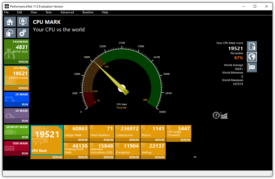Open the test results report
Image resolution: width=275 pixels, height=179 pixels.
coord(252,46)
